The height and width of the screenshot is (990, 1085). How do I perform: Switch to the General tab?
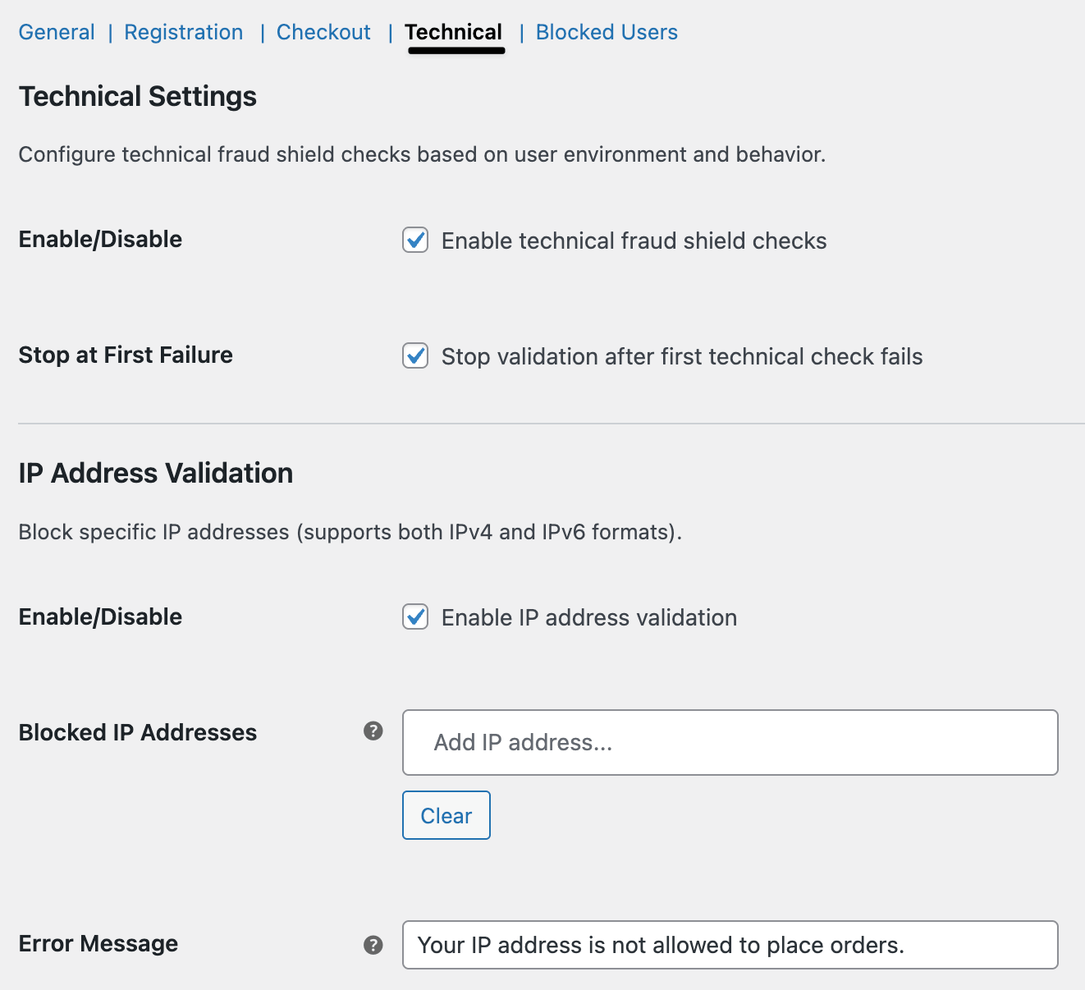(57, 32)
